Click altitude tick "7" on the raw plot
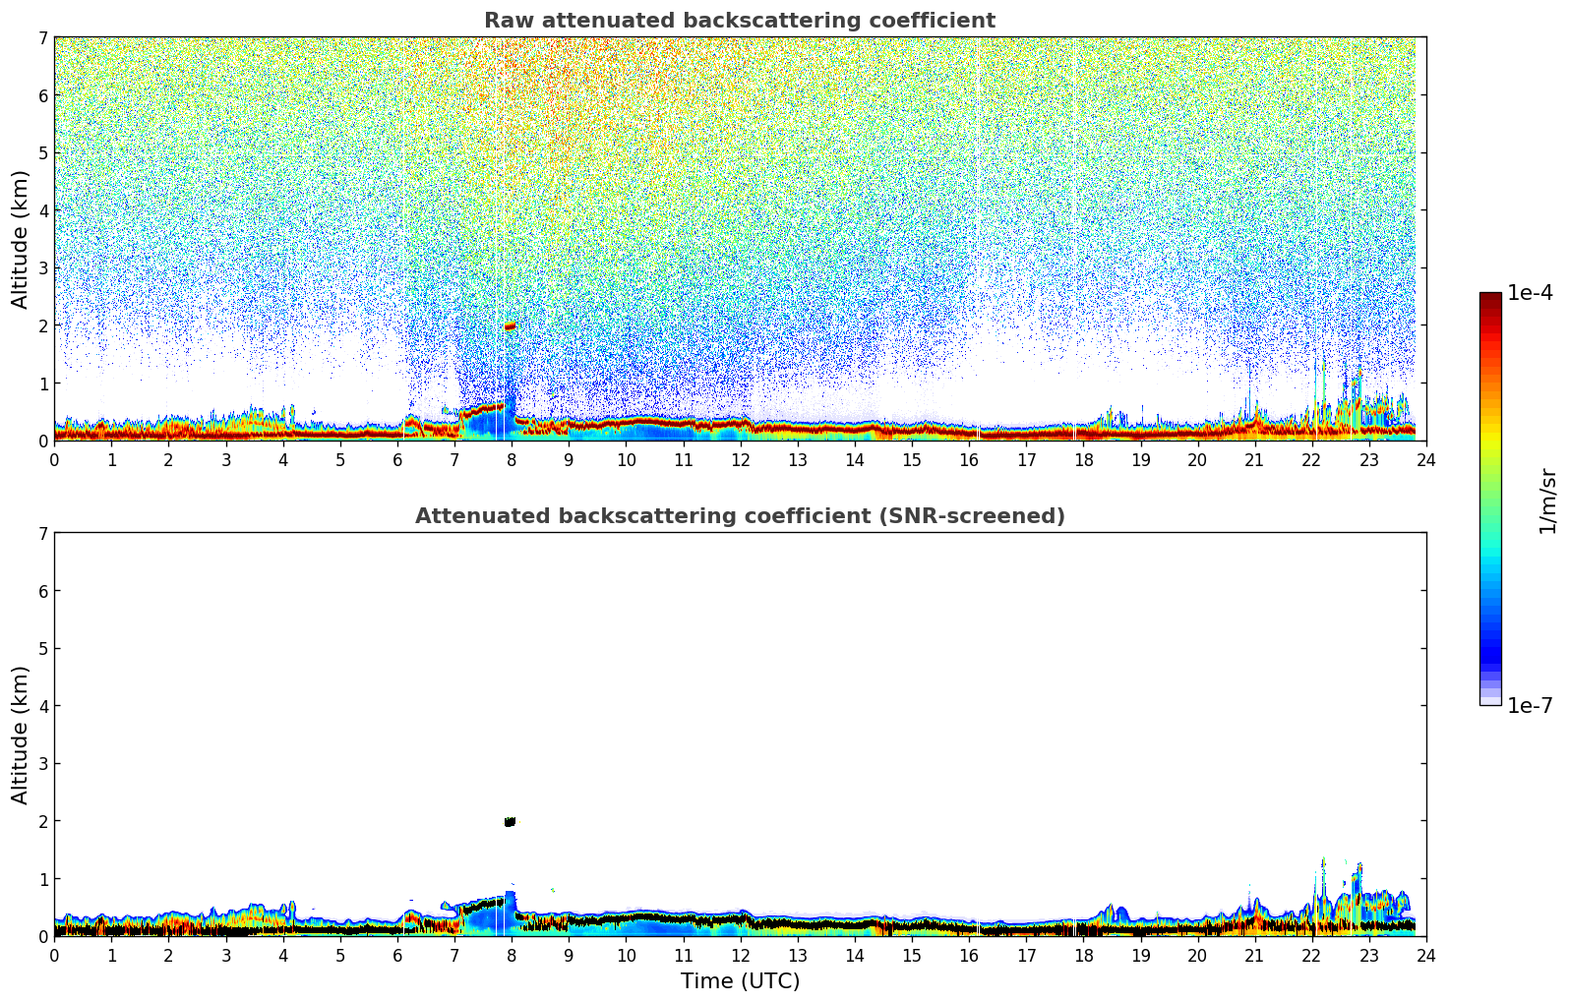This screenshot has height=1003, width=1569. pos(42,38)
